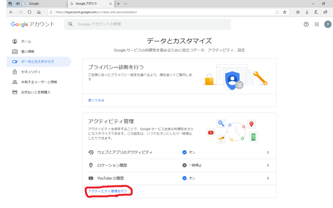The width and height of the screenshot is (333, 208).
Task: Open the downloads icon in toolbar
Action: 307,12
